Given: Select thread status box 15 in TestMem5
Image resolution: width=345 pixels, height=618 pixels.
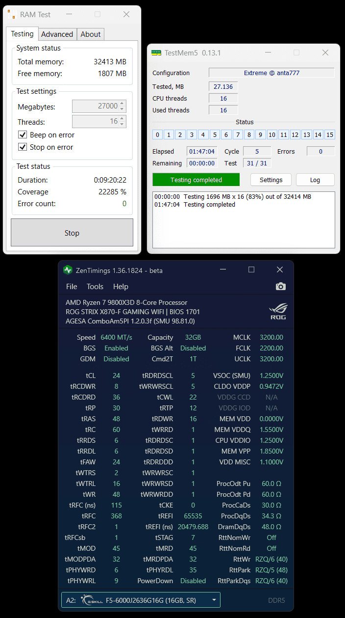Looking at the screenshot, I should click(x=329, y=134).
